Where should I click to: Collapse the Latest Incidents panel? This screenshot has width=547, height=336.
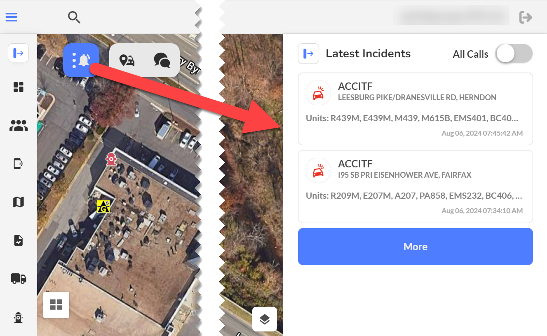[309, 54]
